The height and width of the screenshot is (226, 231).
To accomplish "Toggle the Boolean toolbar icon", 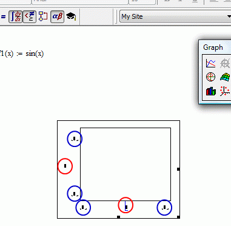I will click(x=30, y=16).
